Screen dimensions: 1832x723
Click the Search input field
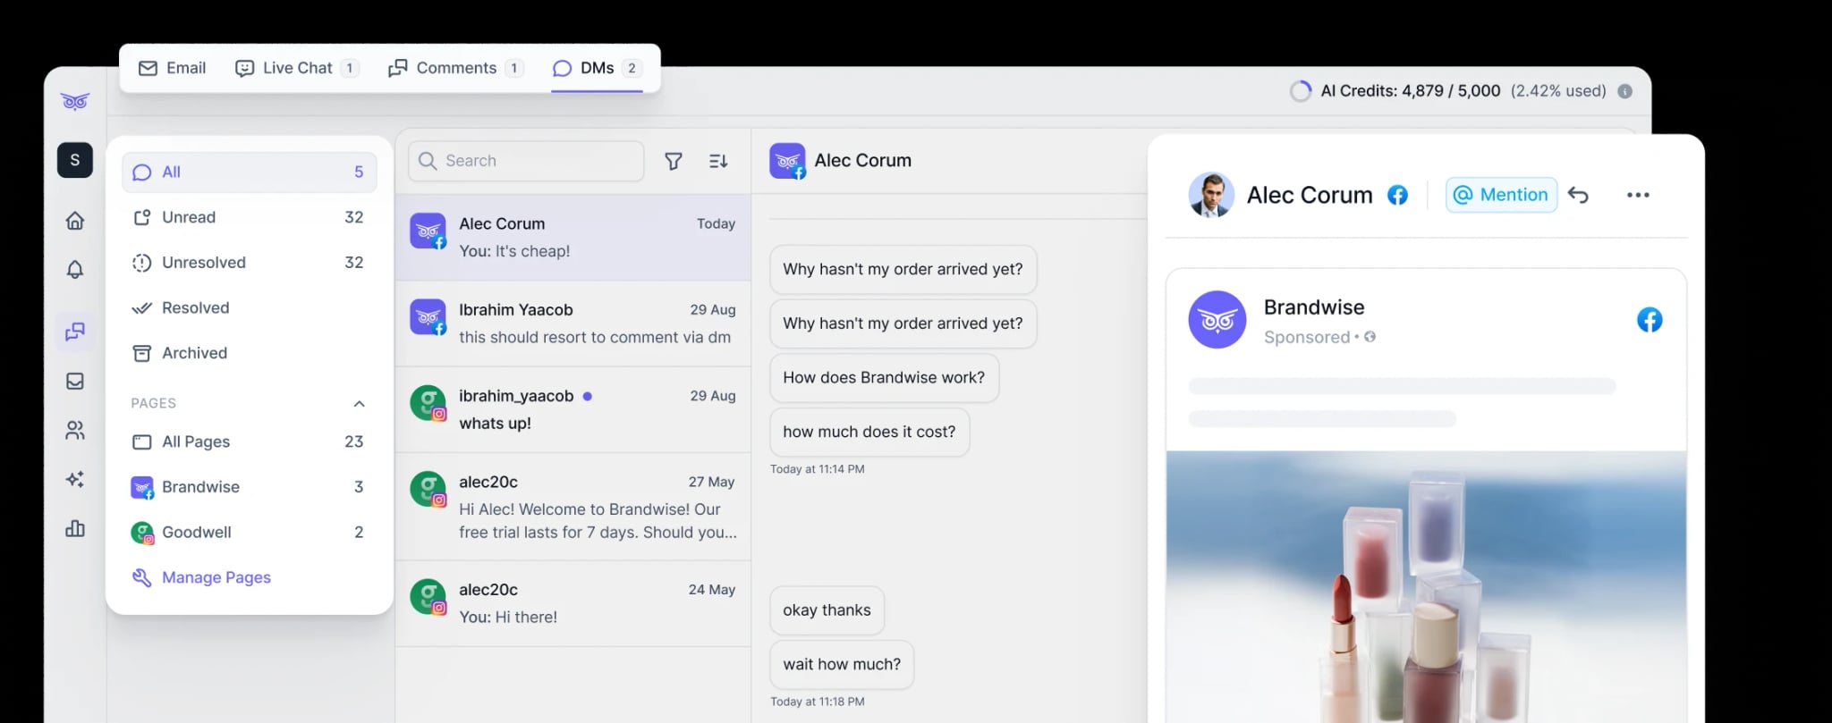pyautogui.click(x=526, y=161)
